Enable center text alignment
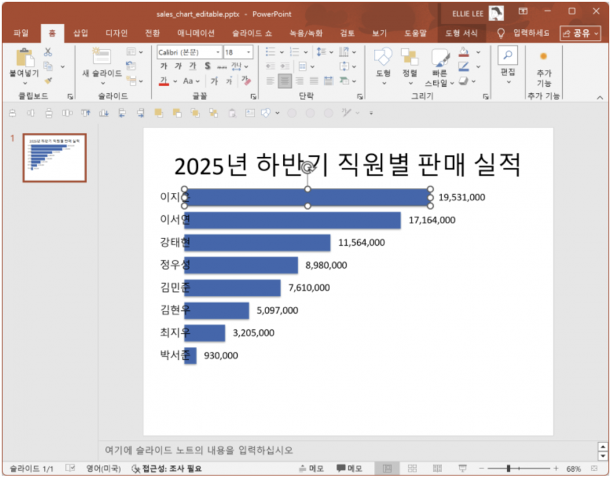 tap(284, 81)
